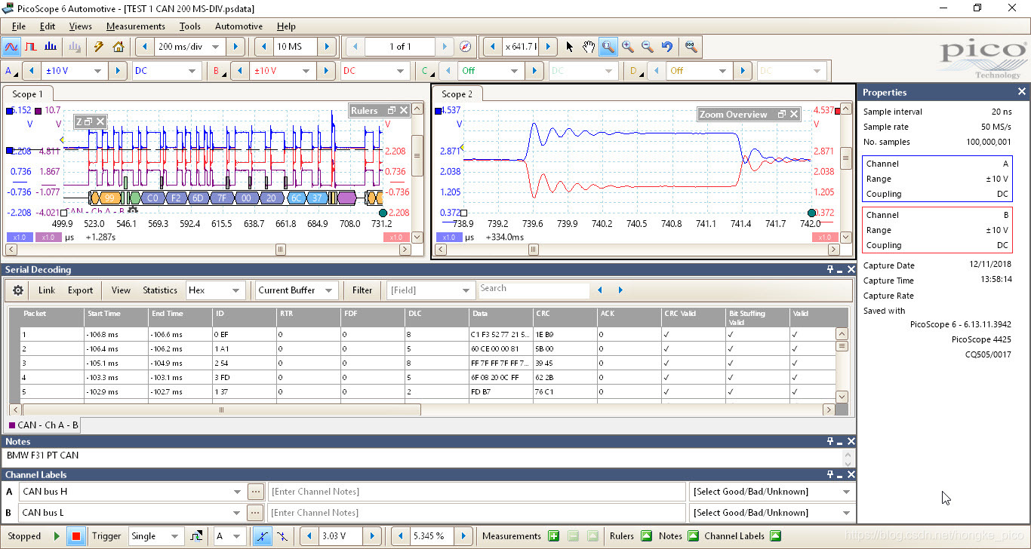Open Automotive lightning-bolt auto setup icon
This screenshot has width=1031, height=549.
pyautogui.click(x=99, y=47)
